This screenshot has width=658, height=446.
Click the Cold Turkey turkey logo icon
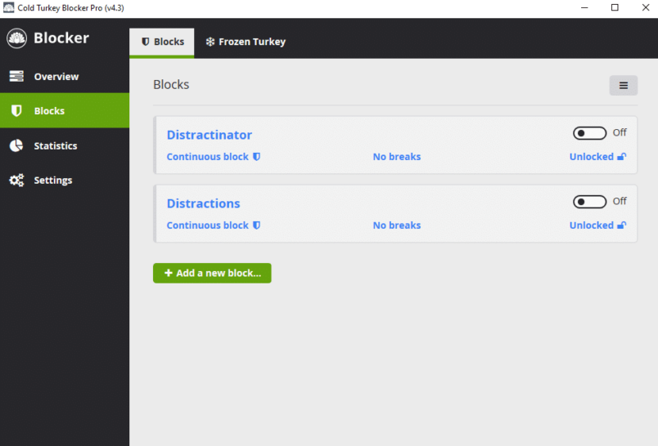(x=17, y=38)
